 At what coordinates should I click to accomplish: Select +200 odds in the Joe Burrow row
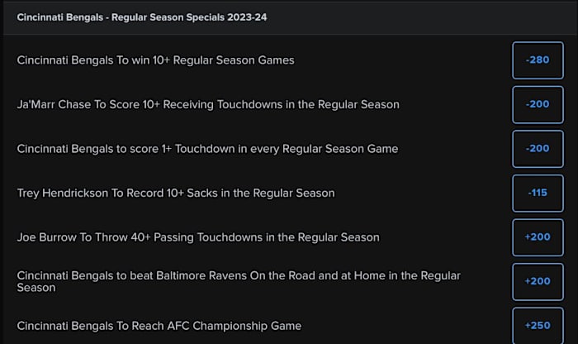point(538,237)
